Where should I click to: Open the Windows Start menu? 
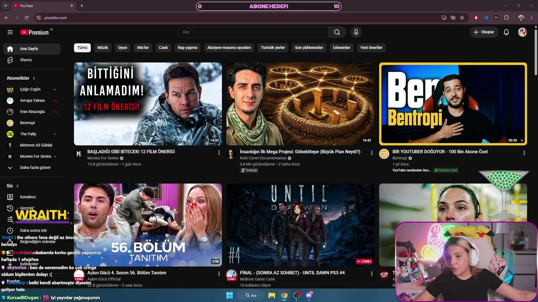[x=229, y=295]
